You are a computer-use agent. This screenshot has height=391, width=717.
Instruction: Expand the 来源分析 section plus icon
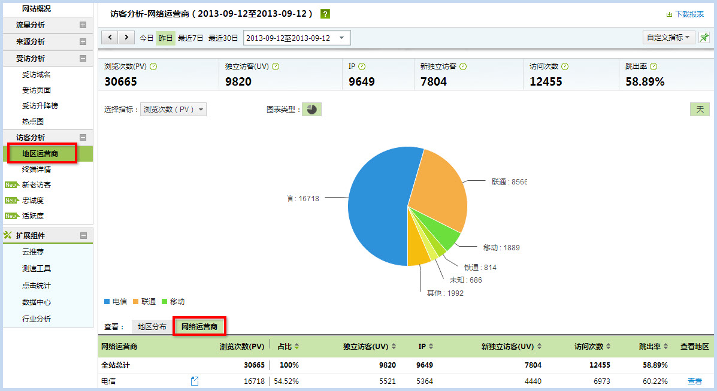tap(83, 42)
